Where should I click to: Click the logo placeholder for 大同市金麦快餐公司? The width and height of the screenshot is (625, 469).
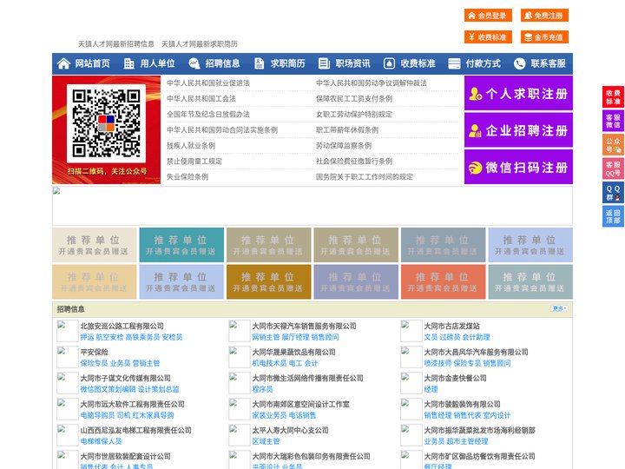[411, 383]
